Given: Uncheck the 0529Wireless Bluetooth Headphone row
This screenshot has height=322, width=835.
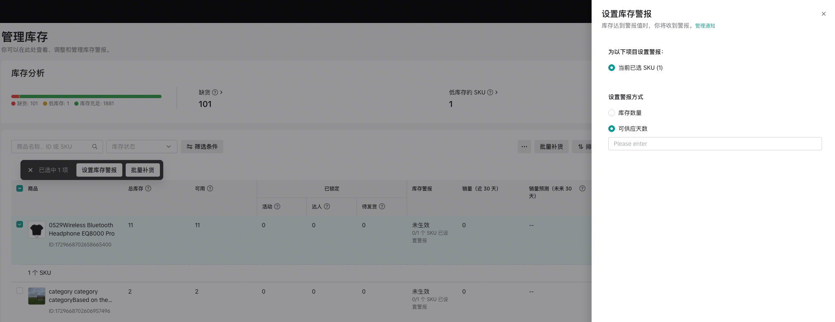Looking at the screenshot, I should click(20, 224).
